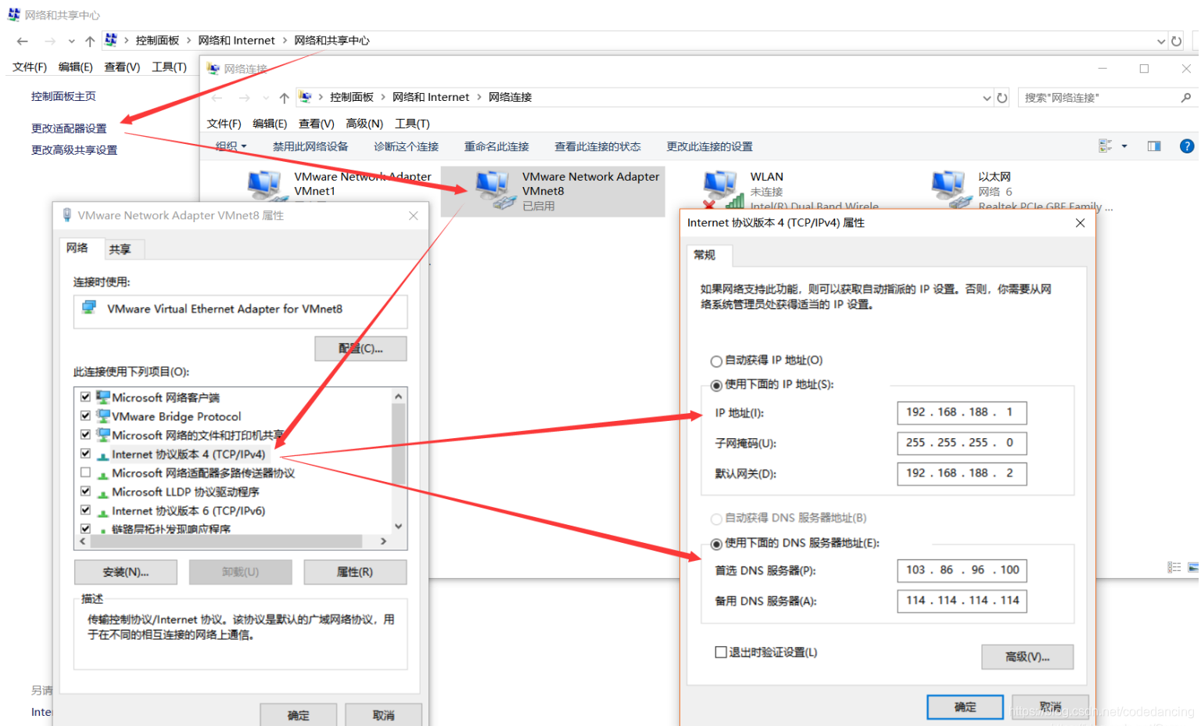This screenshot has width=1201, height=726.
Task: Click the refresh icon beside the address bar
Action: pyautogui.click(x=1002, y=97)
